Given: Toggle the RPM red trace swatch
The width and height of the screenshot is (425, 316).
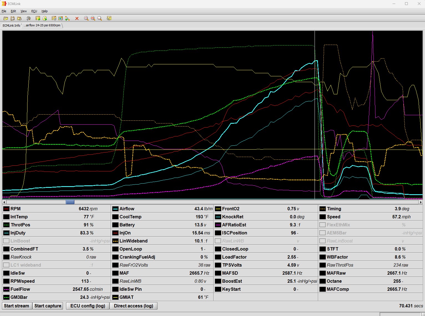Looking at the screenshot, I should (6, 209).
